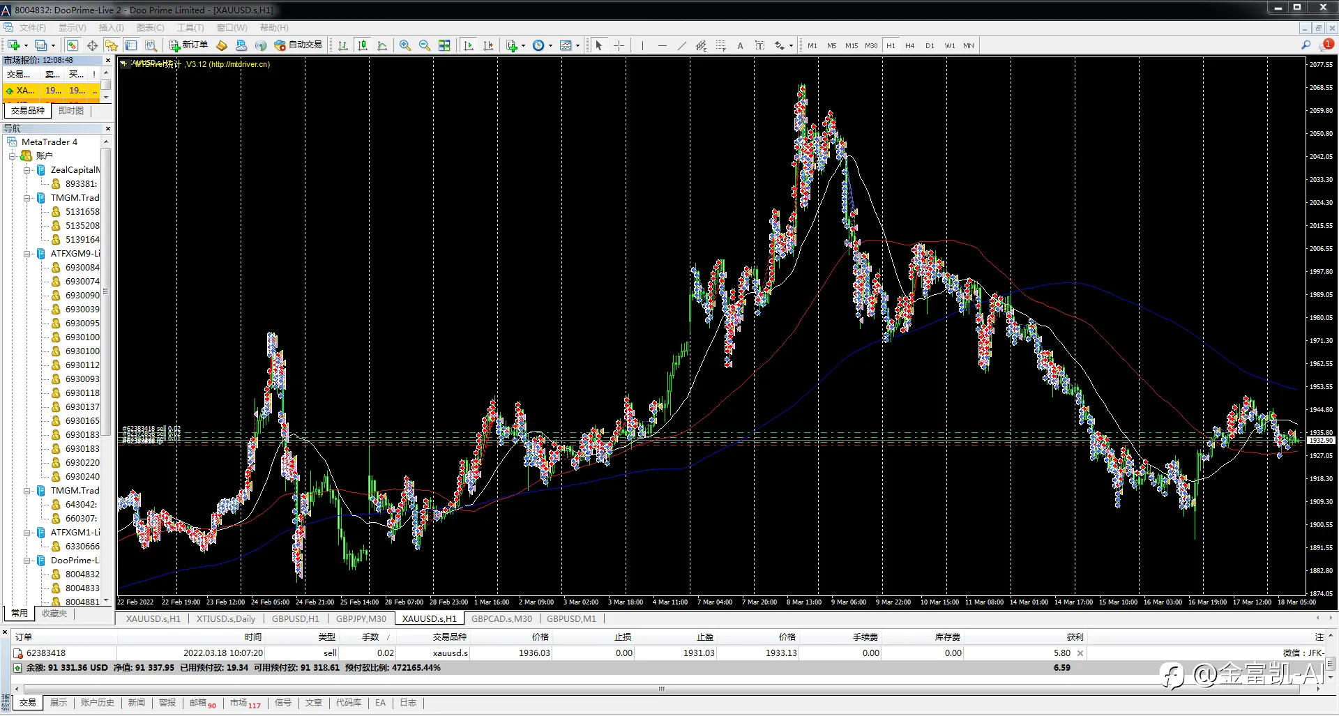The width and height of the screenshot is (1339, 716).
Task: Switch to GBPUSD,H1 chart tab
Action: [x=295, y=618]
